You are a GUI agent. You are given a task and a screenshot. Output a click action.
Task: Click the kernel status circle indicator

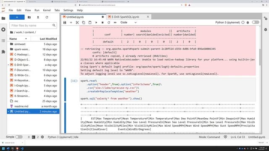pos(243,22)
